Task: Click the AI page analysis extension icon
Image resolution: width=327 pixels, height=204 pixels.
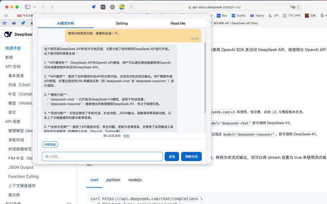Action: pos(122,7)
